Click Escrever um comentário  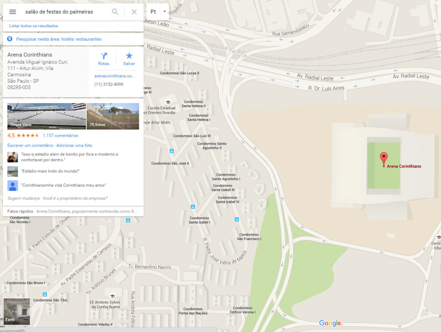pyautogui.click(x=30, y=145)
